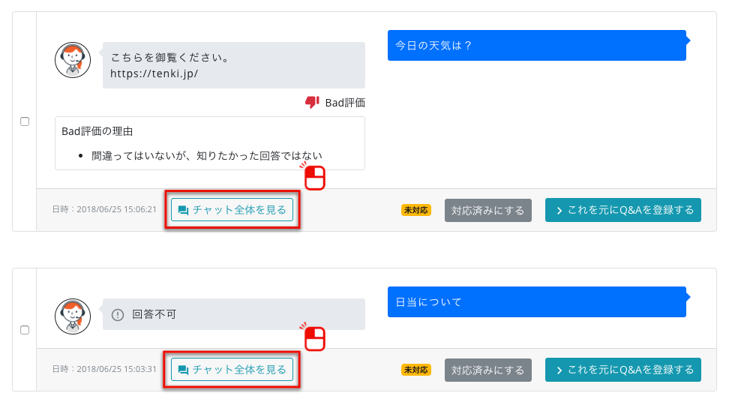This screenshot has width=729, height=405.
Task: Click the 未対応 badge on the first entry
Action: [x=415, y=210]
